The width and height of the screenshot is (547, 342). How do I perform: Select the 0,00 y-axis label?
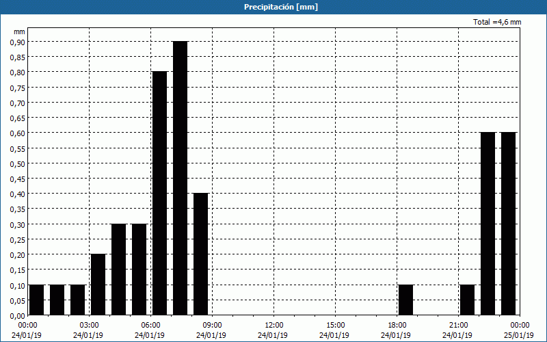coord(18,316)
